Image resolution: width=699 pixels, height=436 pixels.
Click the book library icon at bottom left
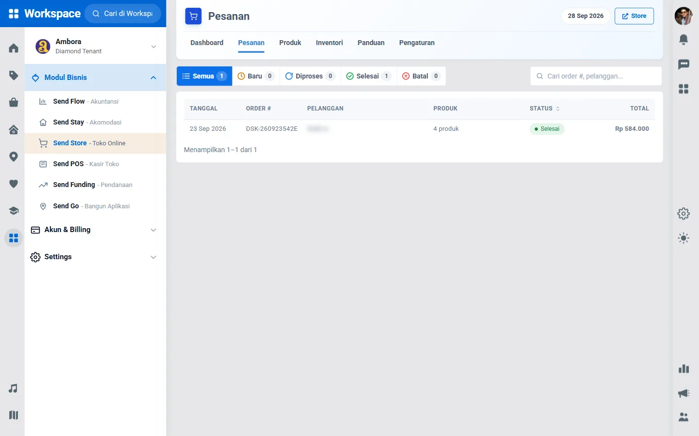tap(14, 415)
